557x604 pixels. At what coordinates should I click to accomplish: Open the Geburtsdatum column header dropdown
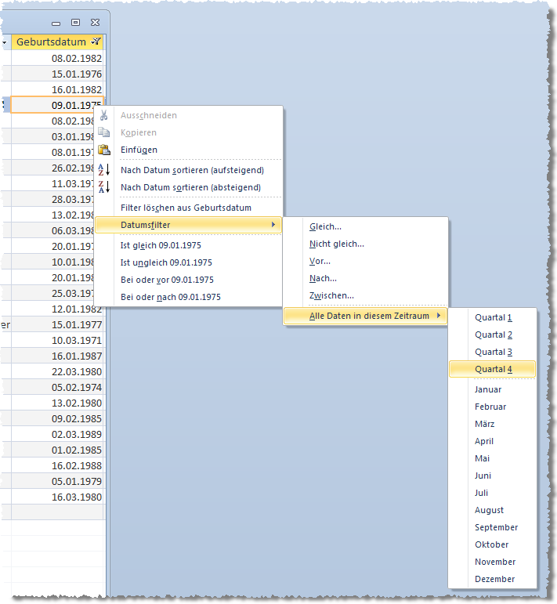click(x=96, y=42)
